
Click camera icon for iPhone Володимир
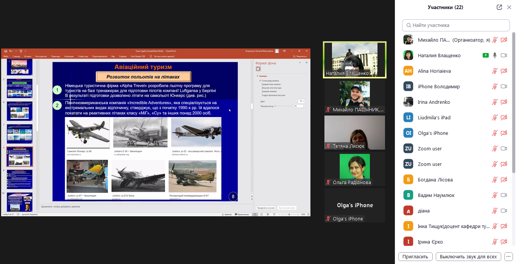[x=504, y=86]
